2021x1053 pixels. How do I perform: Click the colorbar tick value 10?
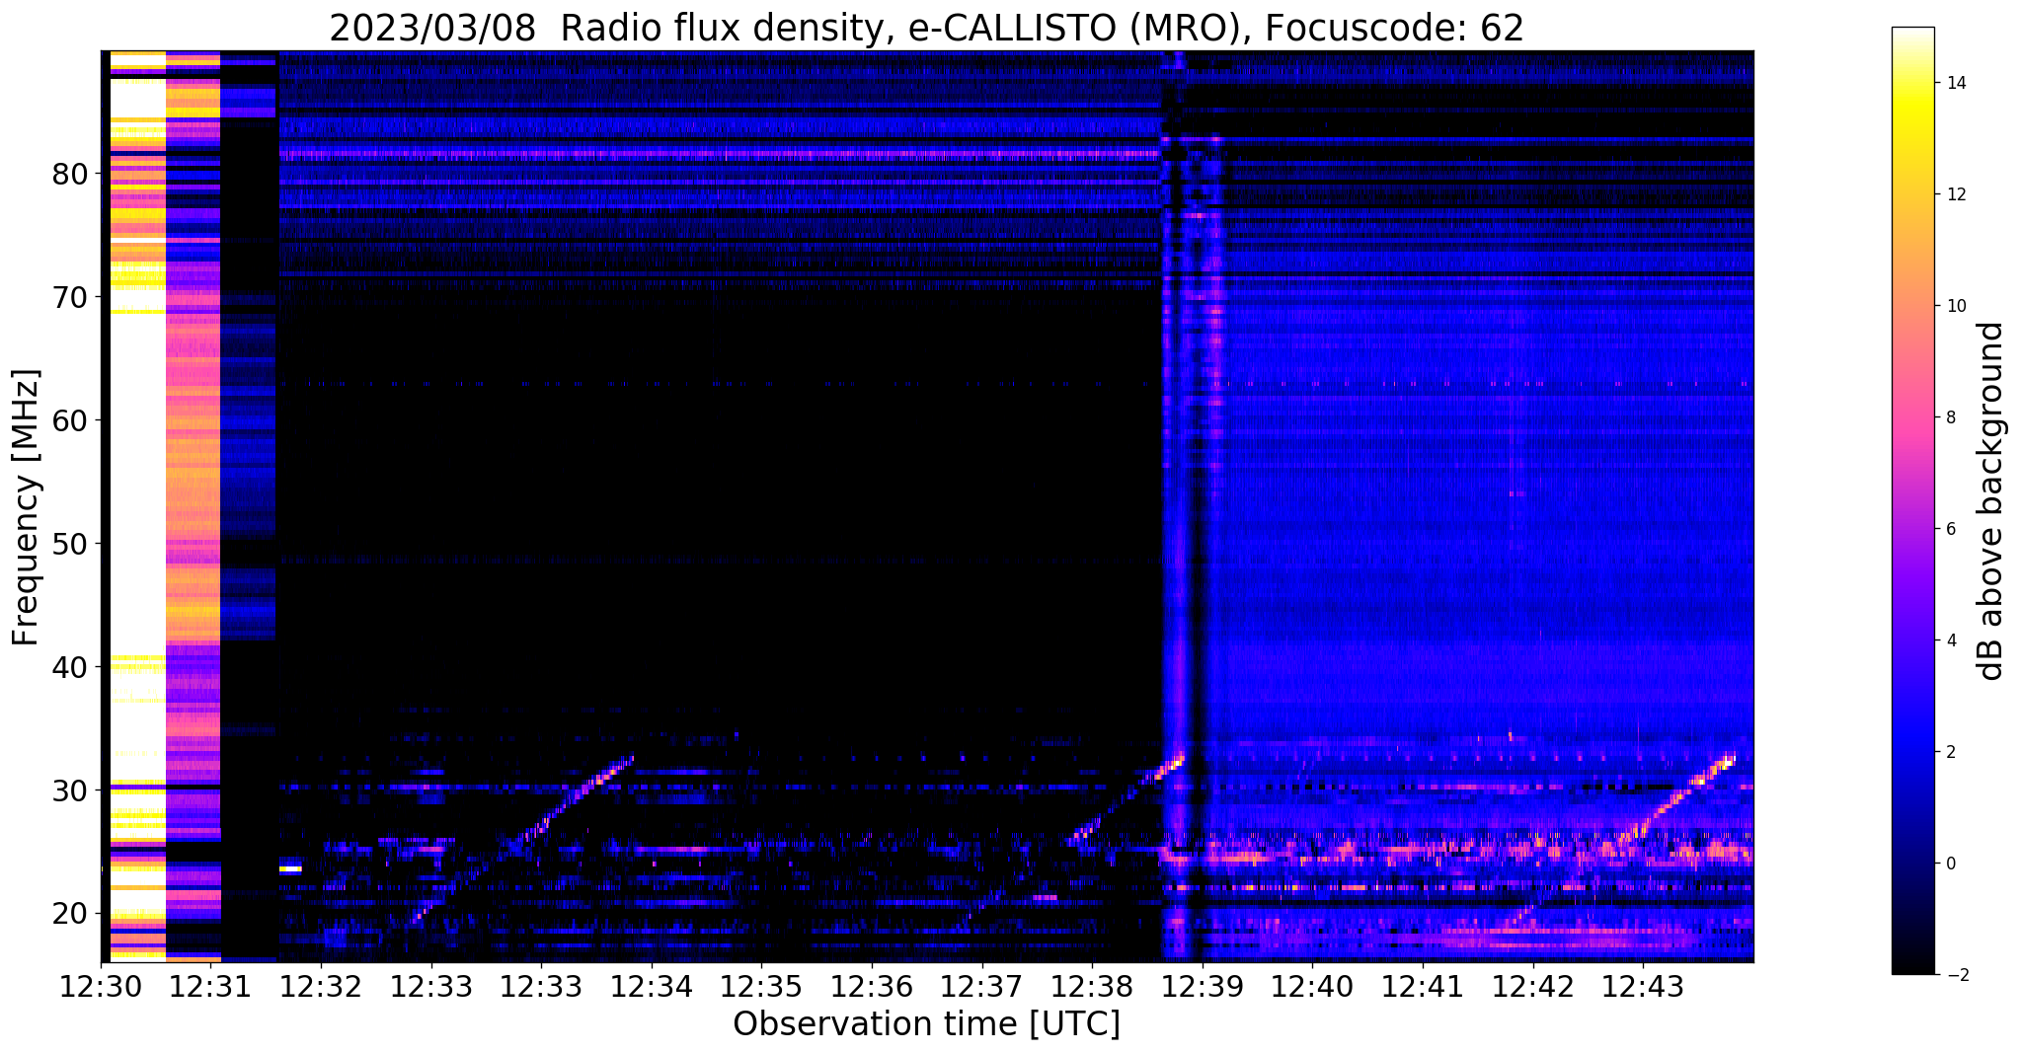pyautogui.click(x=1955, y=306)
